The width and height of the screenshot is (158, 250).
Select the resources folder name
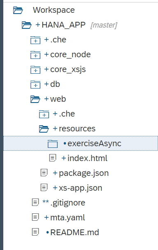pyautogui.click(x=77, y=129)
